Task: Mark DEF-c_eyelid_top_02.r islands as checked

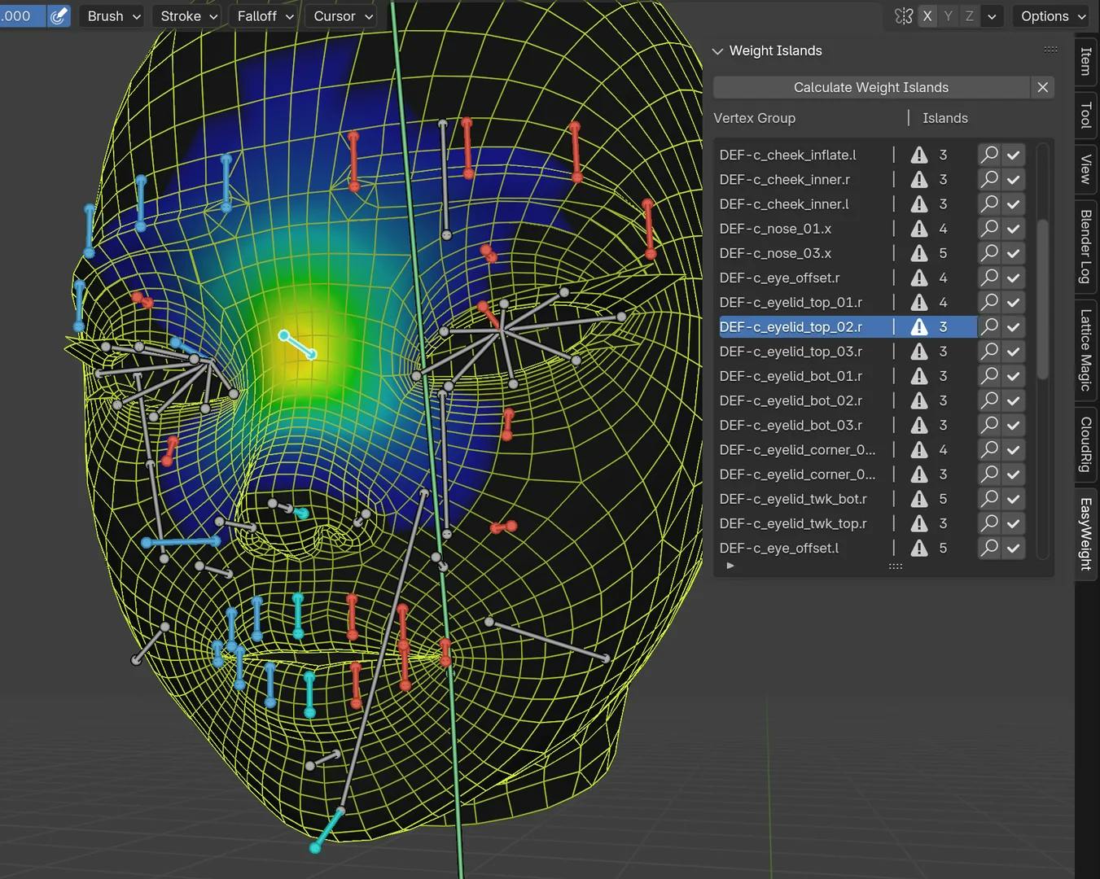Action: pyautogui.click(x=1013, y=326)
